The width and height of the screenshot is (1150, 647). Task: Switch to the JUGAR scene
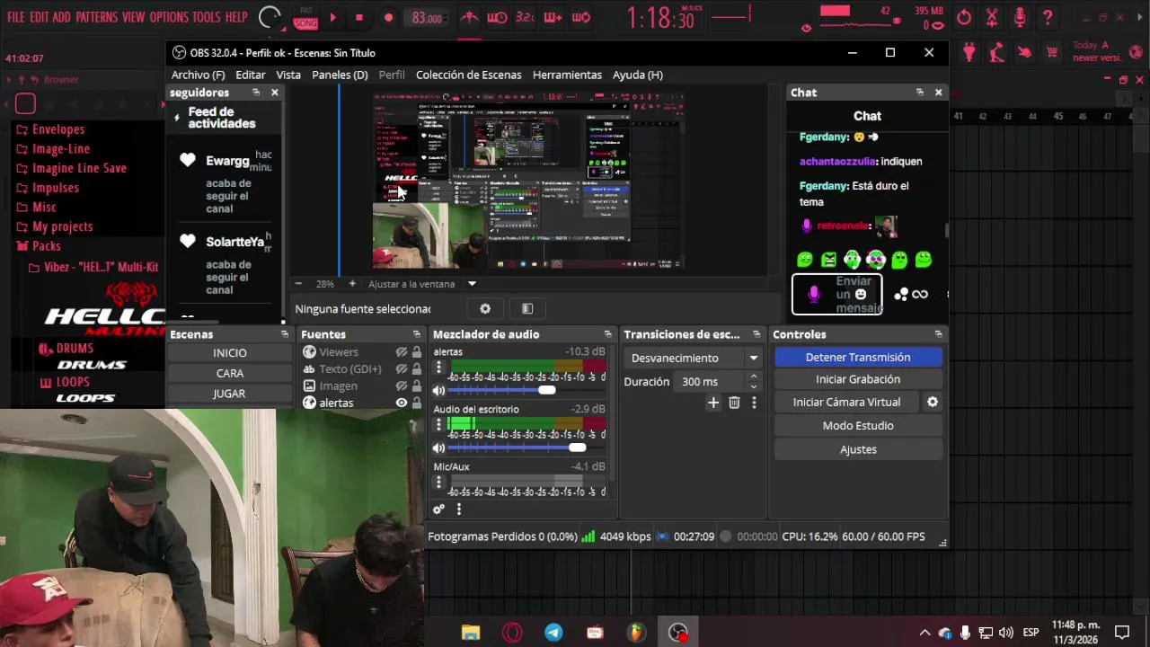(229, 394)
